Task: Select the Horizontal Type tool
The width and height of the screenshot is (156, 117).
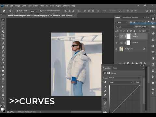Action: pyautogui.click(x=3, y=83)
